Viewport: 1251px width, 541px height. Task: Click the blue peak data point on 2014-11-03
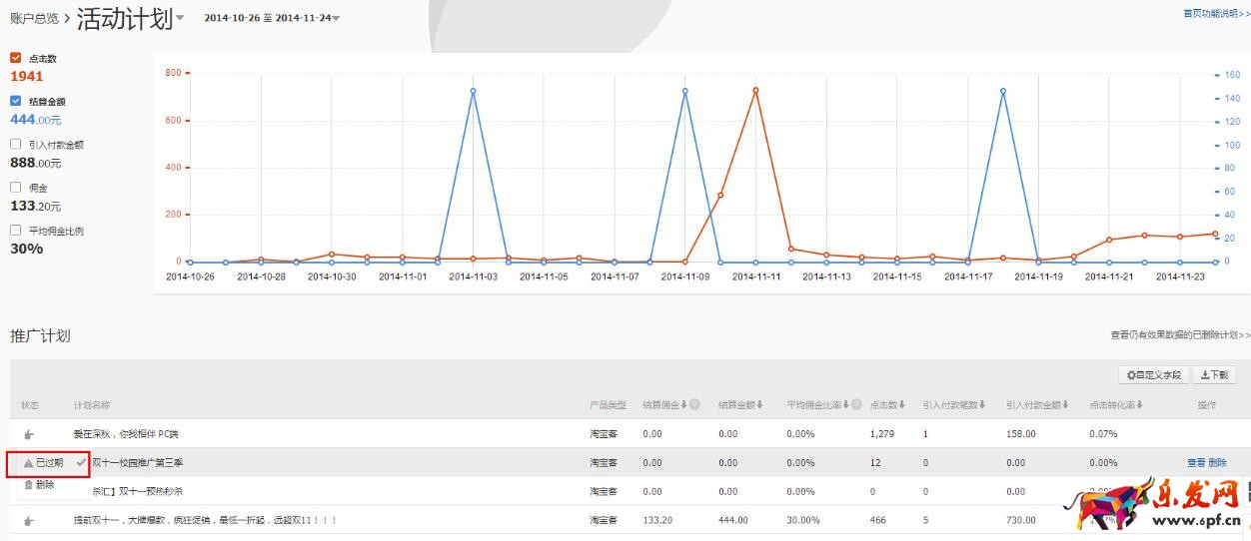pyautogui.click(x=473, y=91)
